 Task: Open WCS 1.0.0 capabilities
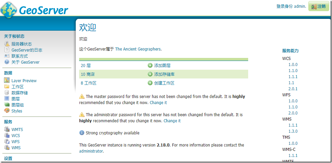click(x=293, y=65)
